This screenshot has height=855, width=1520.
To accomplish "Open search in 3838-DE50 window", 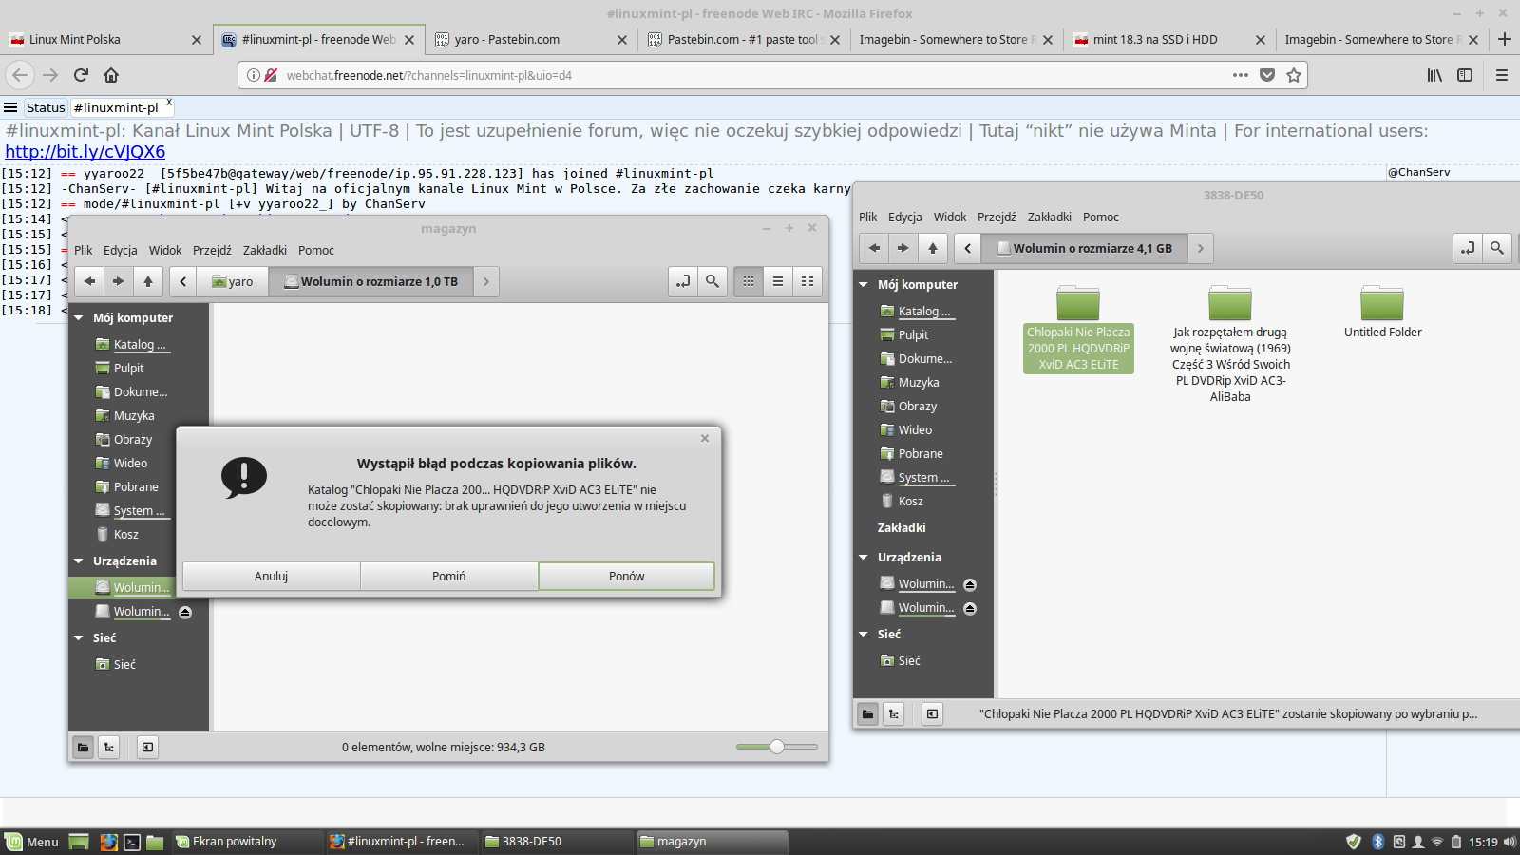I will 1497,248.
